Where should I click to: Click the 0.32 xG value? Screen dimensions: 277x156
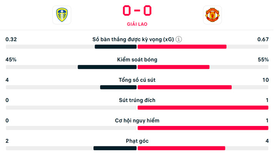tap(11, 39)
